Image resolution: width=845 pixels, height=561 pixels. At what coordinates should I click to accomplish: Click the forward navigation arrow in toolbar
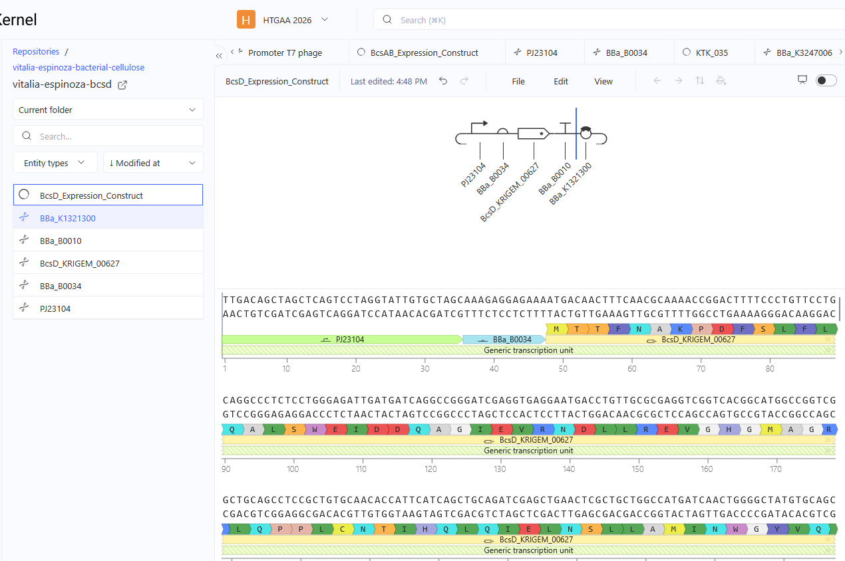coord(679,80)
